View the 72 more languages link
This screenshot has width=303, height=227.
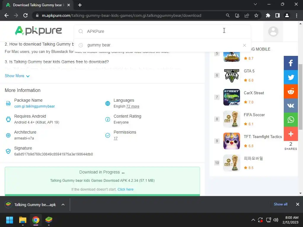coord(133,106)
